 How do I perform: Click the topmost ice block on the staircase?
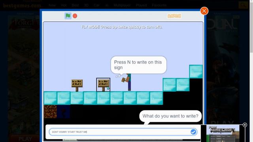coord(196,71)
